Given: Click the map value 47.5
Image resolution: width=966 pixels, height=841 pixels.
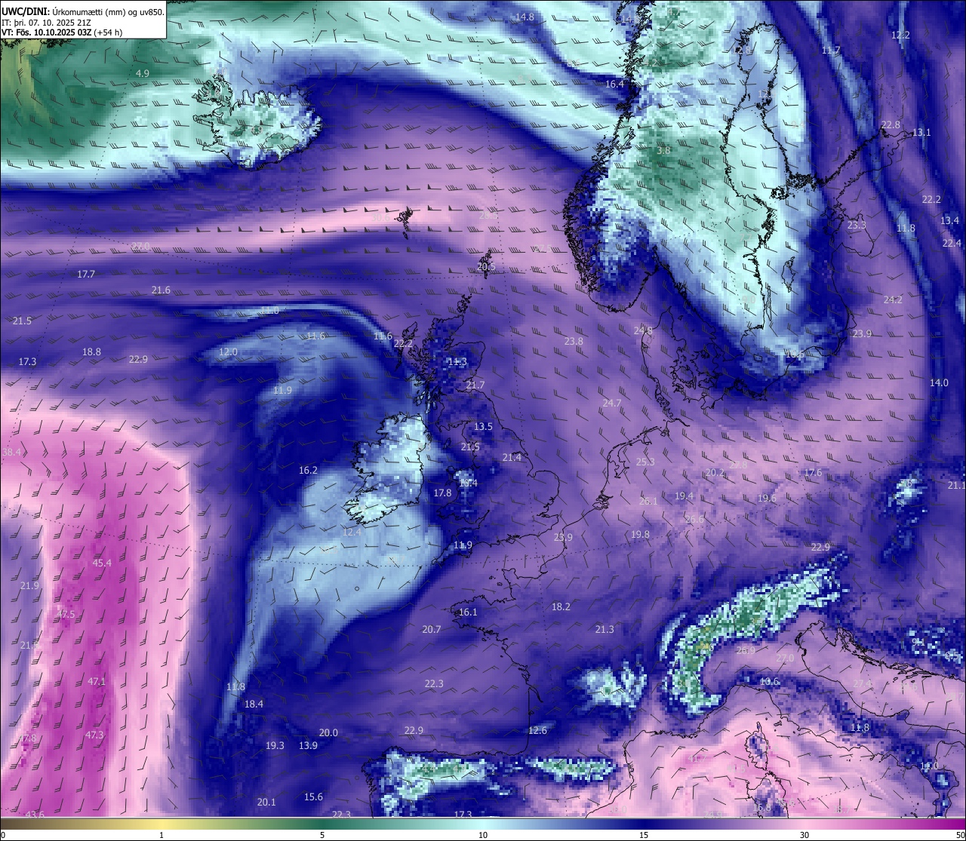Looking at the screenshot, I should pos(66,614).
